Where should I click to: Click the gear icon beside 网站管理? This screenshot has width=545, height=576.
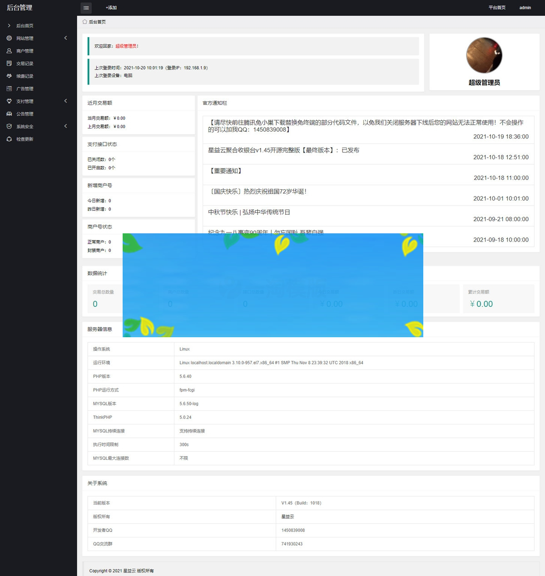pos(9,38)
